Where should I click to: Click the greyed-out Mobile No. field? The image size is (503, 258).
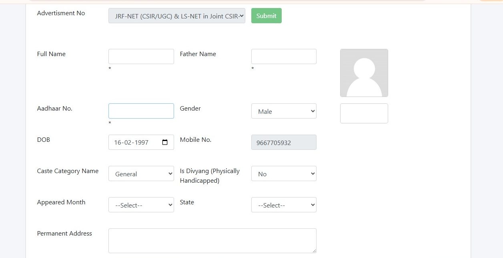pyautogui.click(x=284, y=143)
